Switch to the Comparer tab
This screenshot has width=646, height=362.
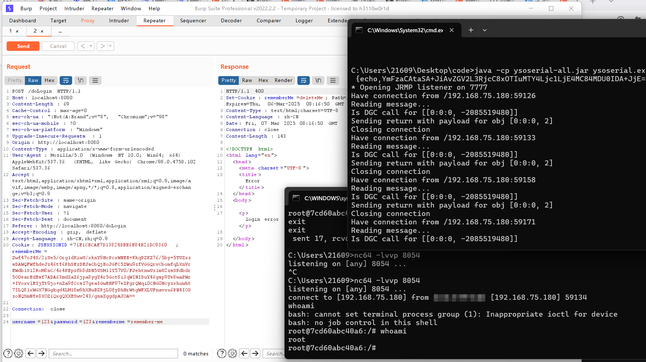point(269,20)
